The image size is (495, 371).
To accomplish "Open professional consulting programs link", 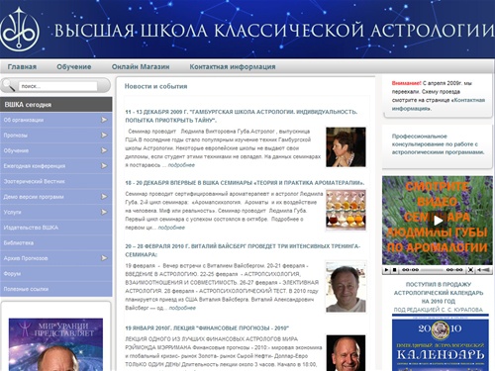I will coord(438,144).
